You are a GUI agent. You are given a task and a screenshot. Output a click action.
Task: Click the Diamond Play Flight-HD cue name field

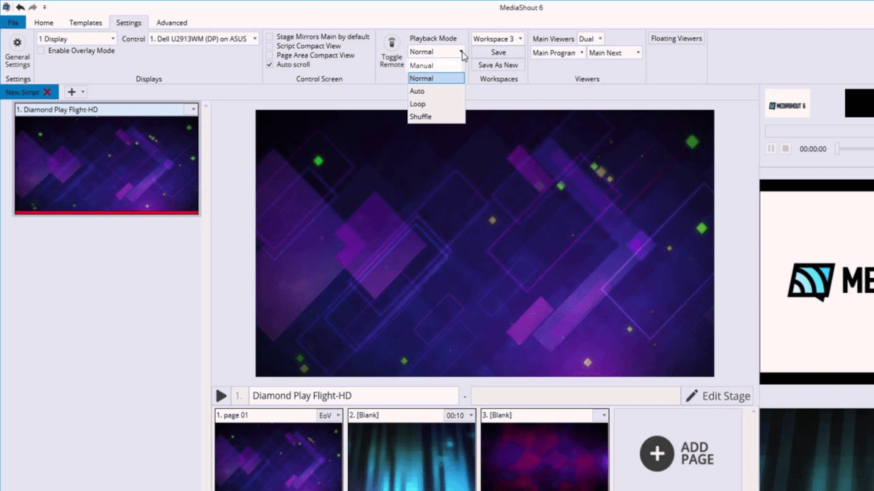coord(354,396)
